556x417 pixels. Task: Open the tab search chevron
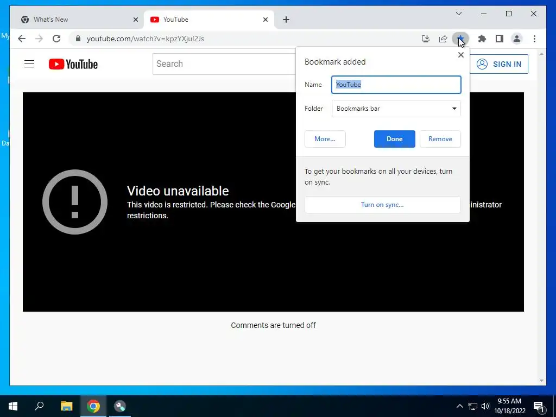pos(458,14)
